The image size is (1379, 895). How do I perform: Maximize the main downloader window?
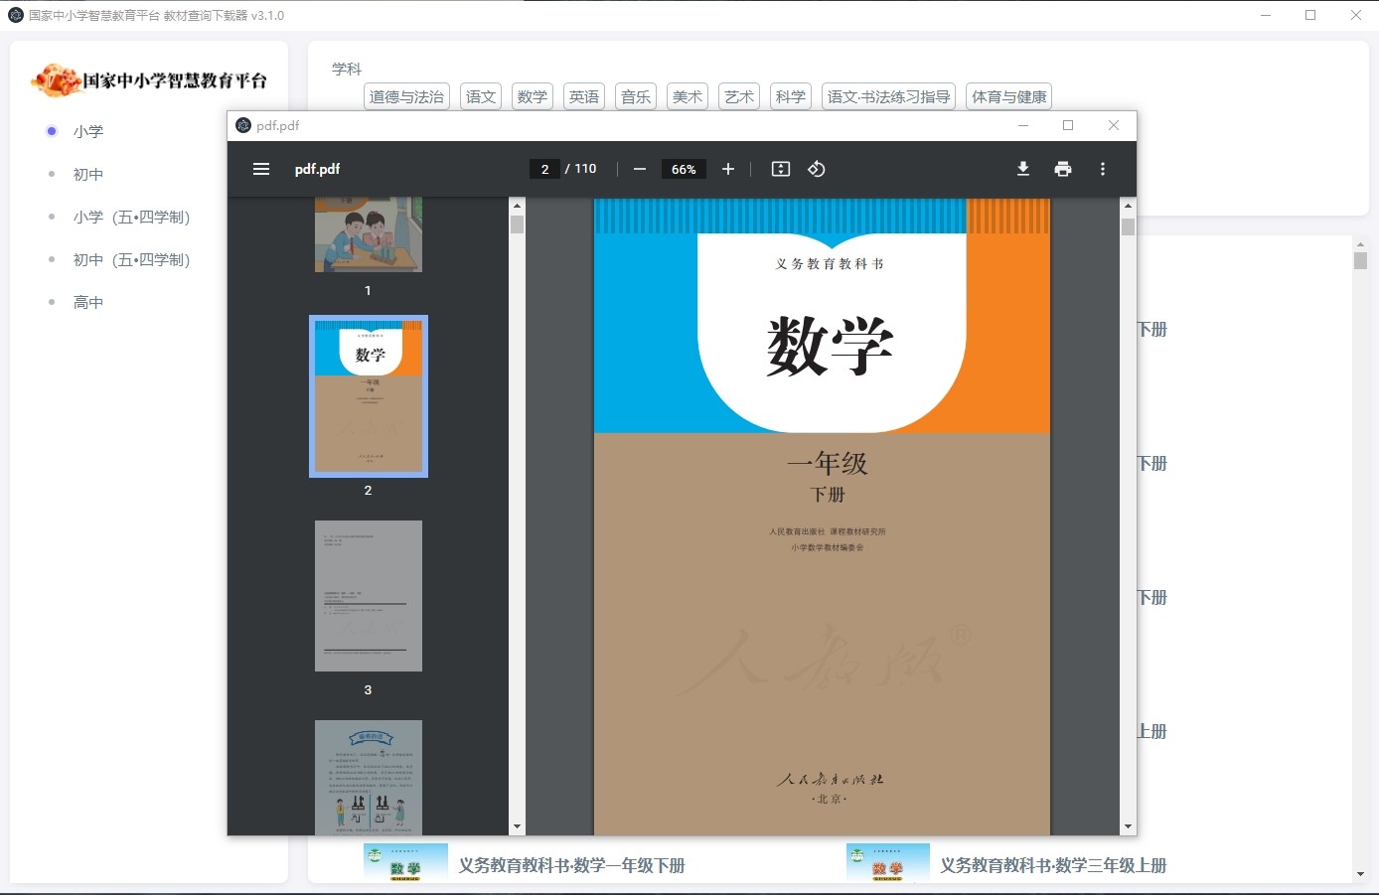tap(1310, 15)
